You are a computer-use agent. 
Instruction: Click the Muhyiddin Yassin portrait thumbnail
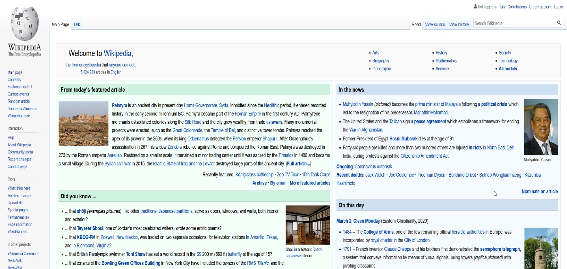click(541, 127)
